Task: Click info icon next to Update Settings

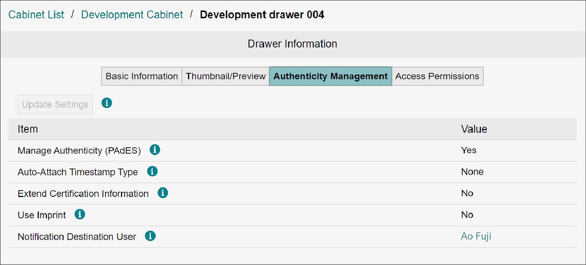Action: pos(107,103)
